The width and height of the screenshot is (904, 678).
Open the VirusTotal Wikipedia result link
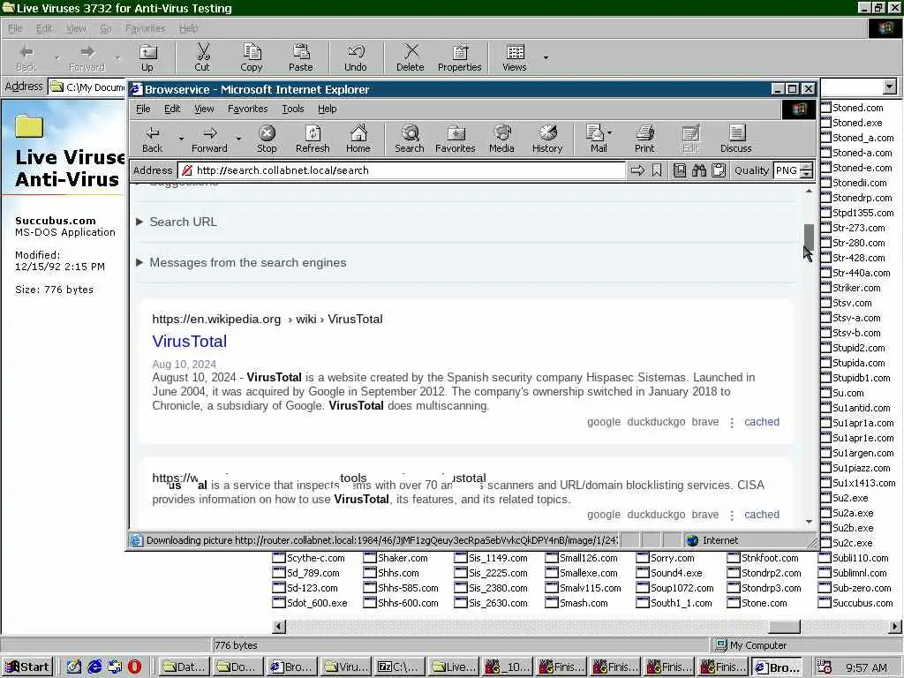pyautogui.click(x=189, y=342)
